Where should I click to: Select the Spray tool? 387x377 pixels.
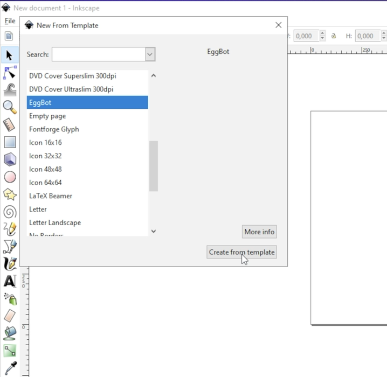tap(10, 299)
